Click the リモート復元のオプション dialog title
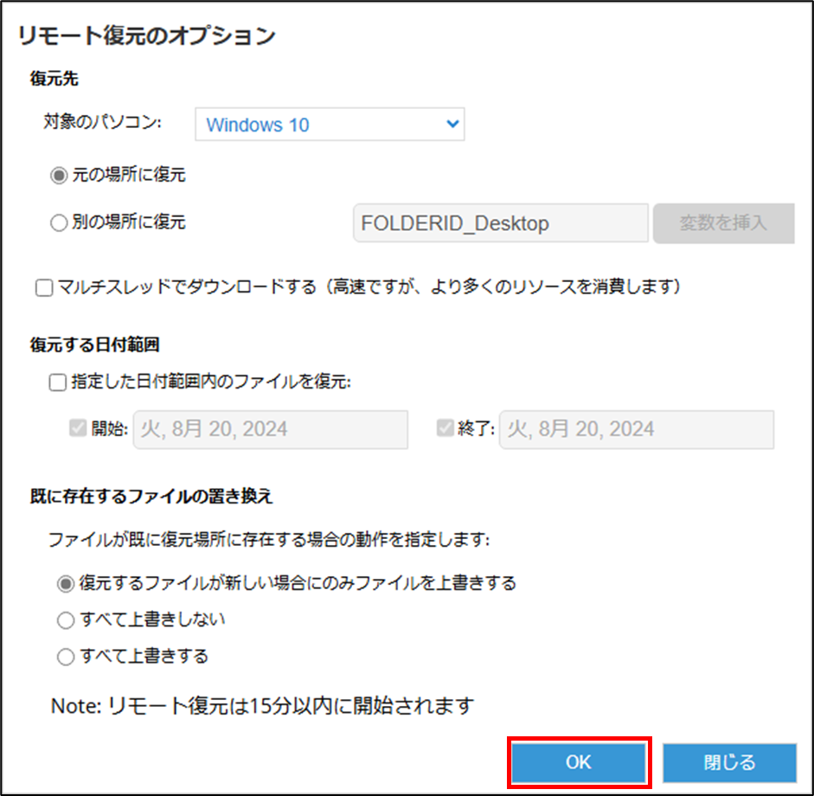 pos(147,35)
